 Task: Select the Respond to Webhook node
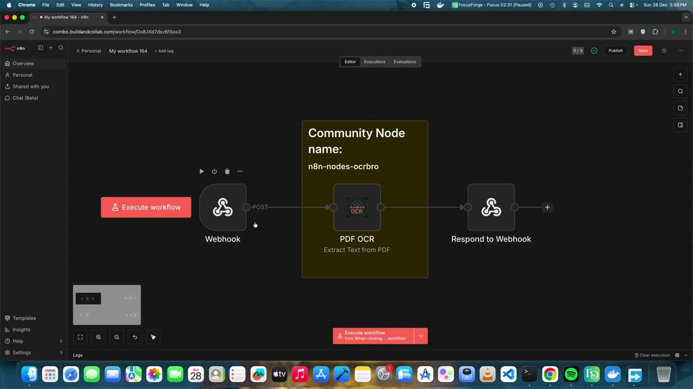491,207
